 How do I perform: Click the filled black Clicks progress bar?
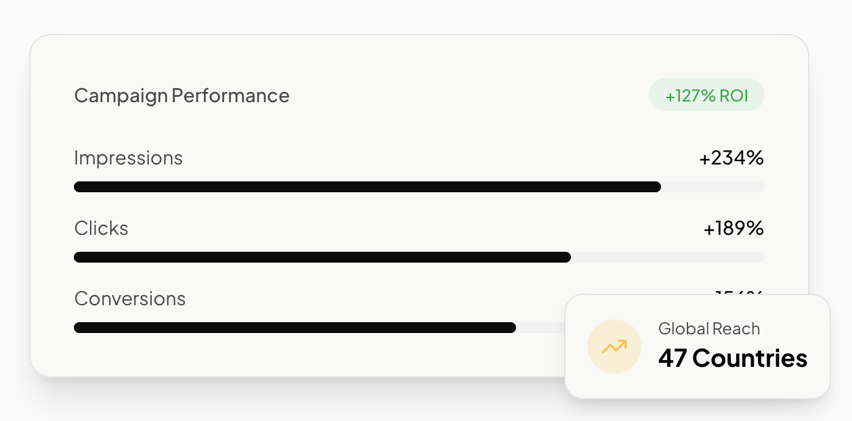click(322, 257)
